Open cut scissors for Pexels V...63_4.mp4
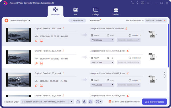 [41, 86]
